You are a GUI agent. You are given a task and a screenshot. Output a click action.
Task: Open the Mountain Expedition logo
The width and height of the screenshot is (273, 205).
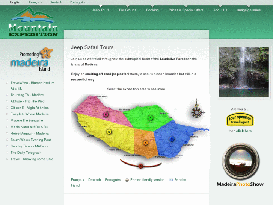click(x=33, y=22)
